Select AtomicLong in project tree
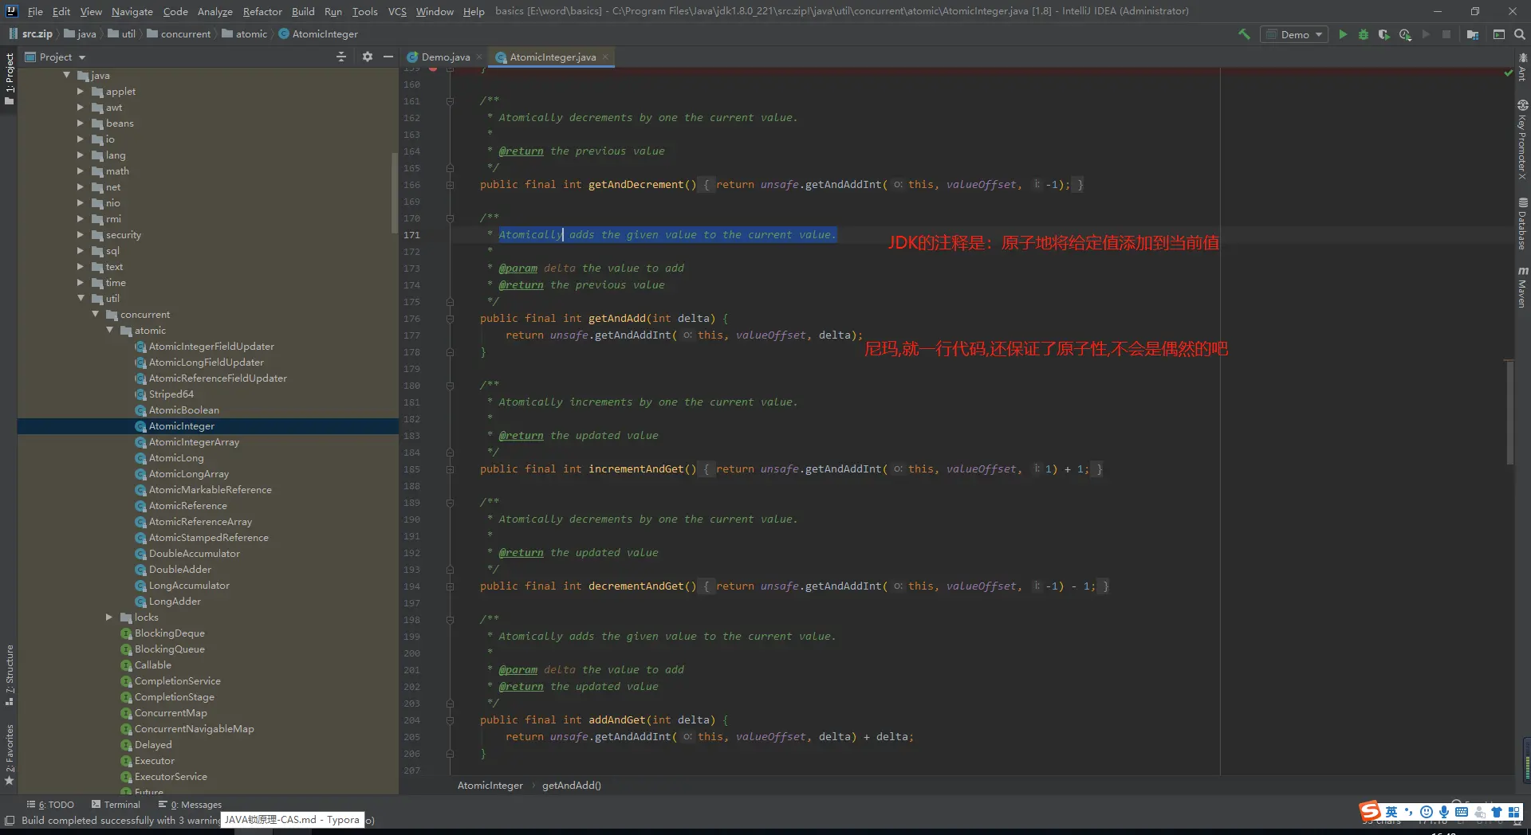 [x=176, y=458]
